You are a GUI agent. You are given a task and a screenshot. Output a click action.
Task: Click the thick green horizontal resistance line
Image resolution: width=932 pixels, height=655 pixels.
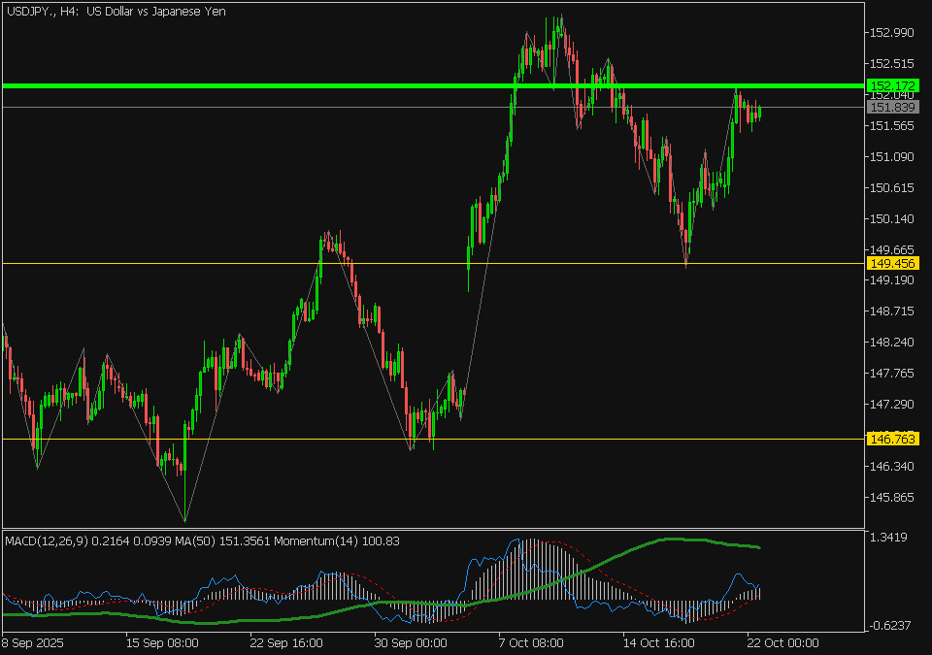(291, 86)
